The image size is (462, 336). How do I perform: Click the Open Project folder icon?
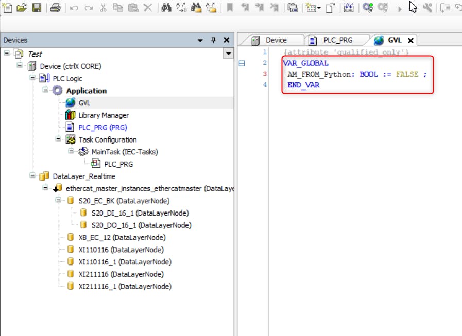pyautogui.click(x=22, y=8)
